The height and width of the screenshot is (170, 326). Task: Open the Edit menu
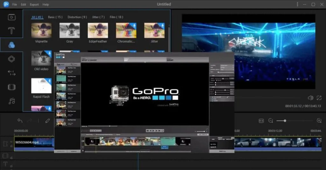click(23, 4)
